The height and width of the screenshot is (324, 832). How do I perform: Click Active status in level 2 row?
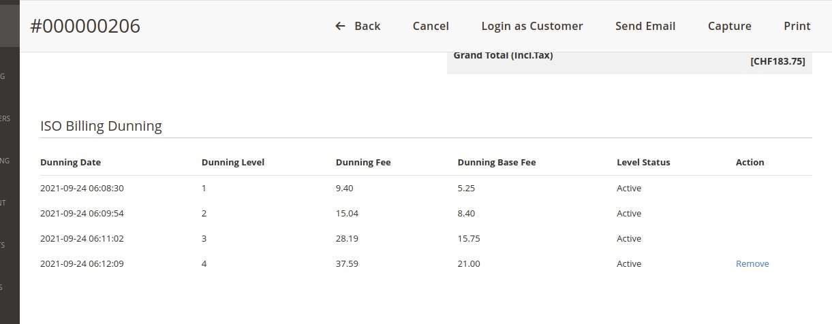tap(629, 214)
